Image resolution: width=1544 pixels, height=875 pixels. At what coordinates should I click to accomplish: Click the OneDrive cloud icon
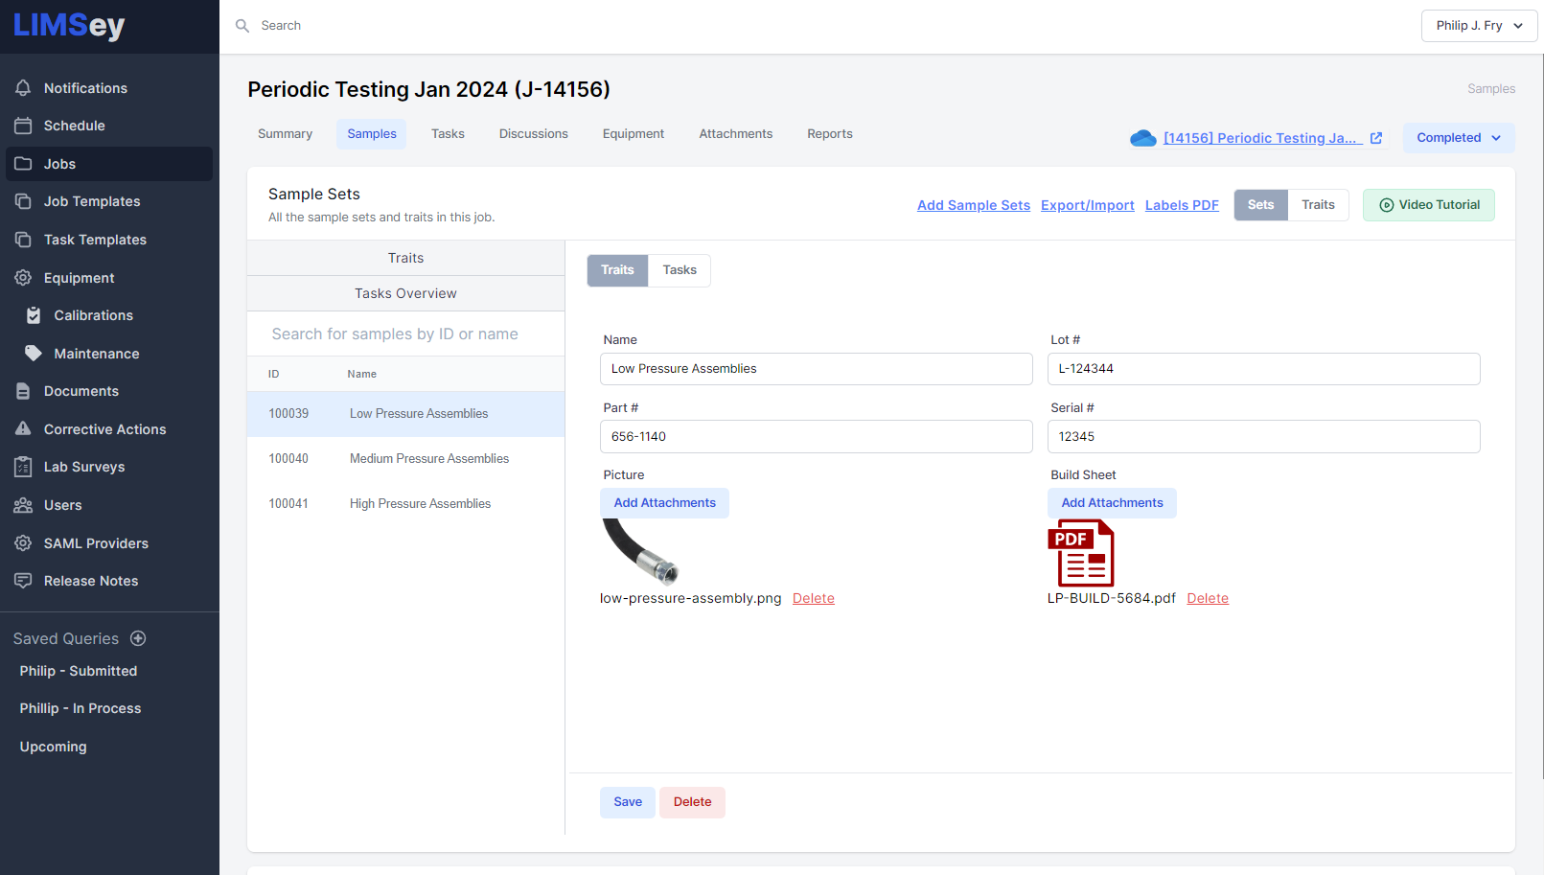[x=1143, y=138]
